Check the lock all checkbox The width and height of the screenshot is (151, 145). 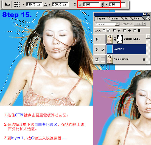point(135,31)
